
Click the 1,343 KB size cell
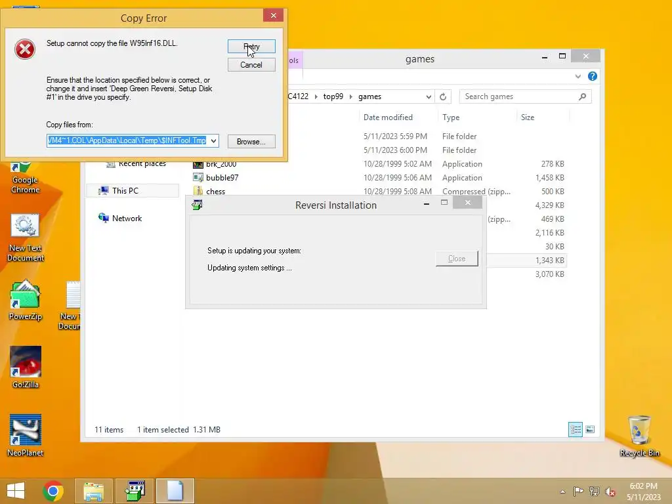549,260
